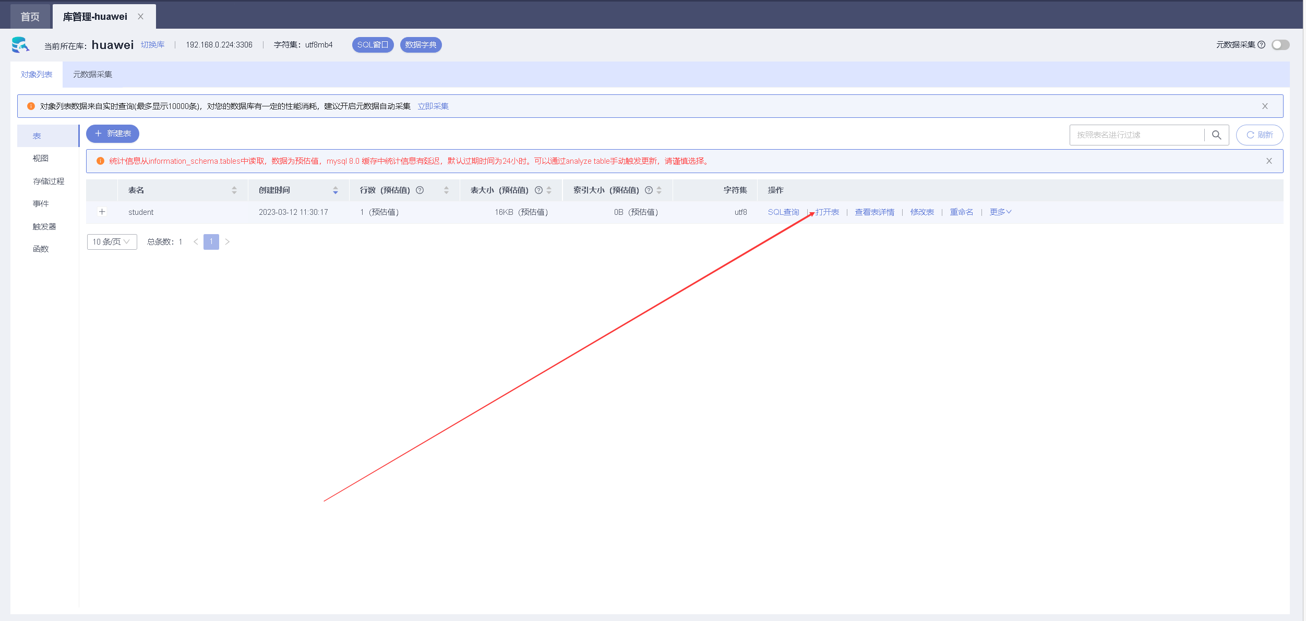Screen dimensions: 1306x621
Task: Select 视图 in the left sidebar
Action: coord(41,159)
